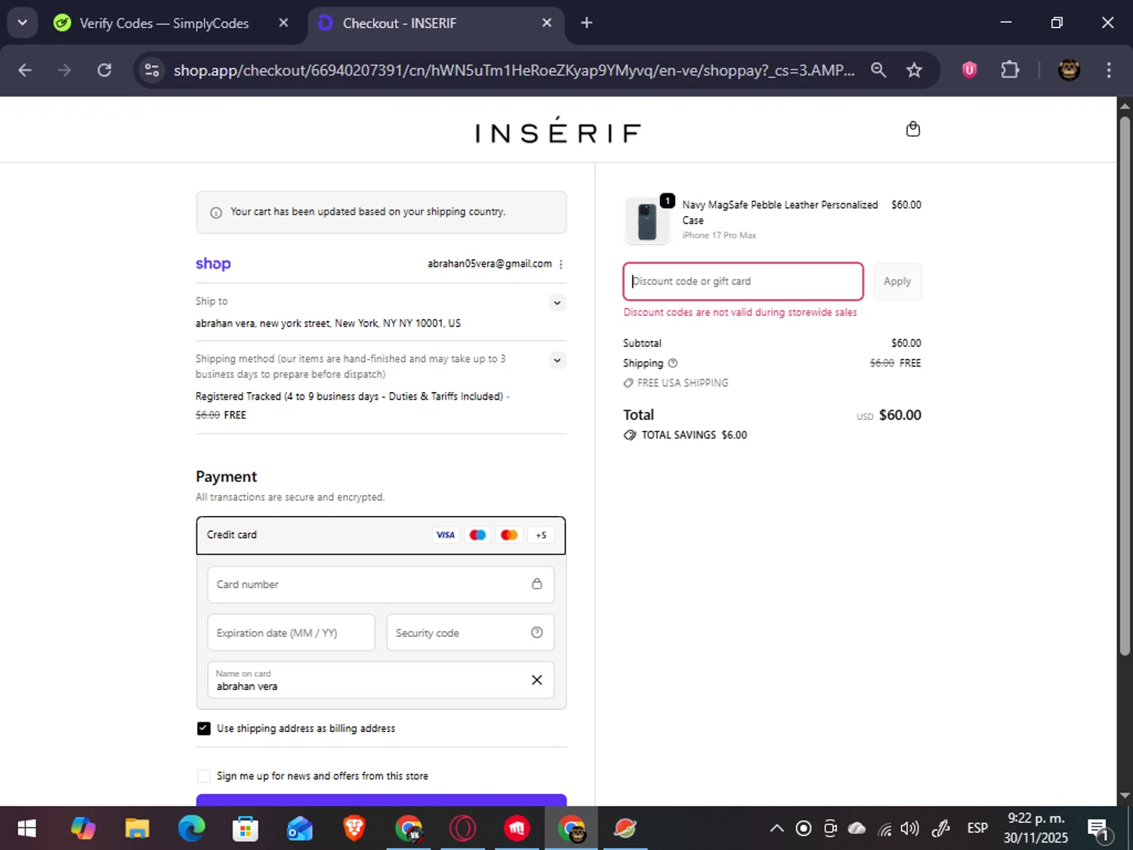Switch to Verify Codes — SimplyCodes tab
Image resolution: width=1133 pixels, height=850 pixels.
coord(164,23)
